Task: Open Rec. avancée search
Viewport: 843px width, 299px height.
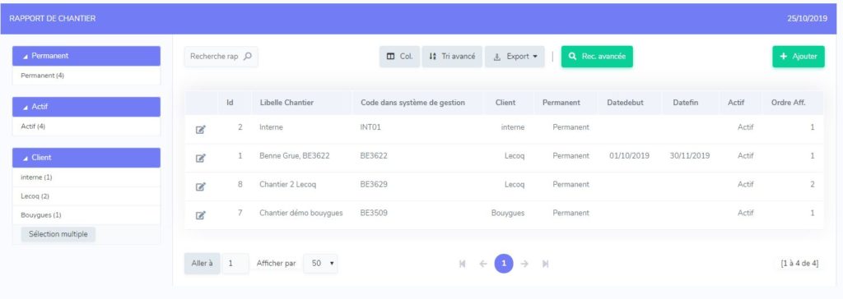Action: click(598, 57)
